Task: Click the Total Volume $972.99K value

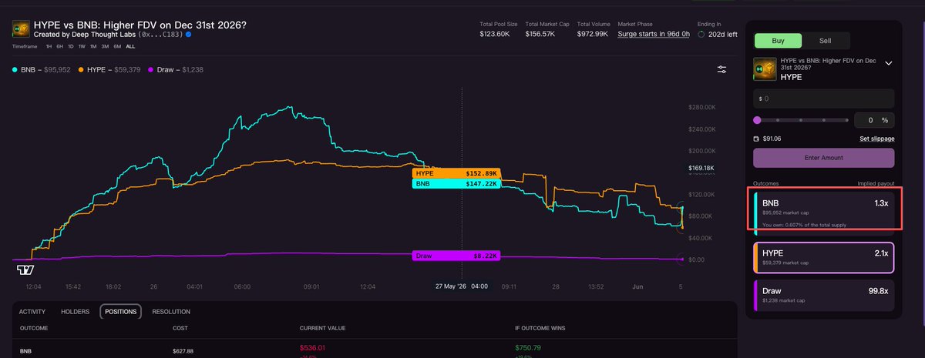Action: click(592, 34)
